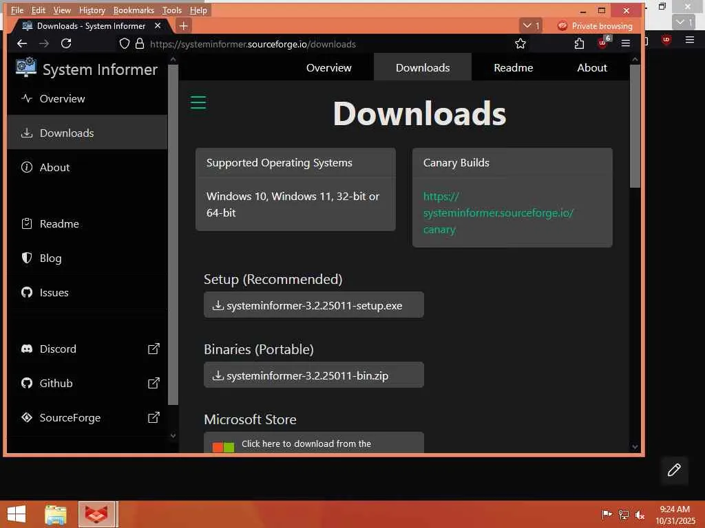Switch to the About top tab
705x528 pixels.
tap(592, 68)
